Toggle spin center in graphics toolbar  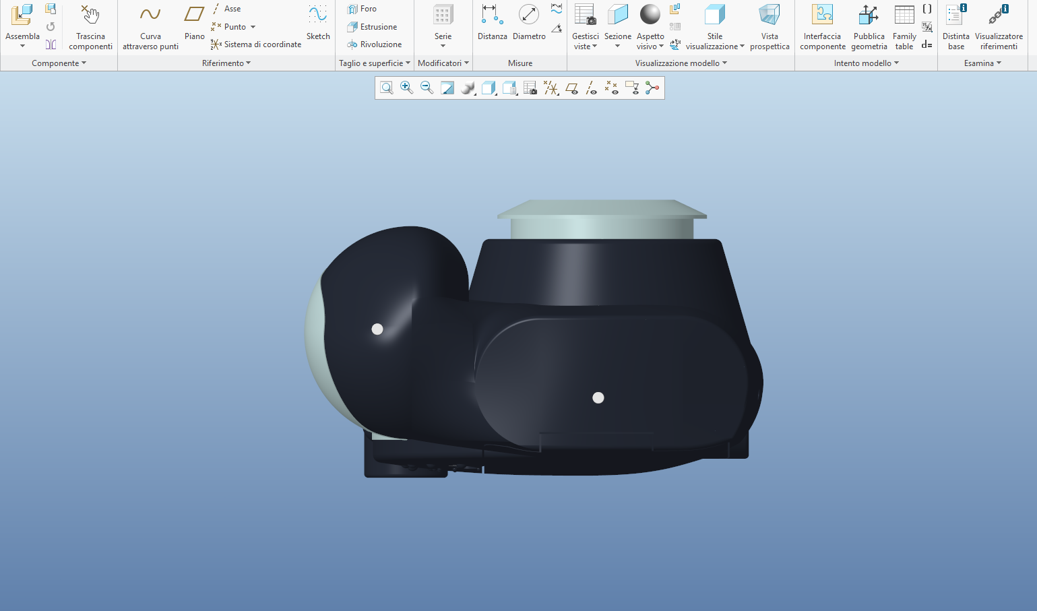click(652, 88)
